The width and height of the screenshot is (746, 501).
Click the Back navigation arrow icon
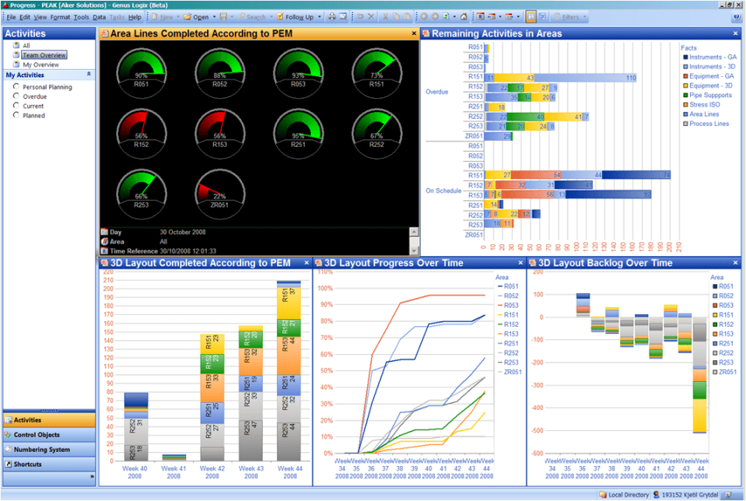424,16
